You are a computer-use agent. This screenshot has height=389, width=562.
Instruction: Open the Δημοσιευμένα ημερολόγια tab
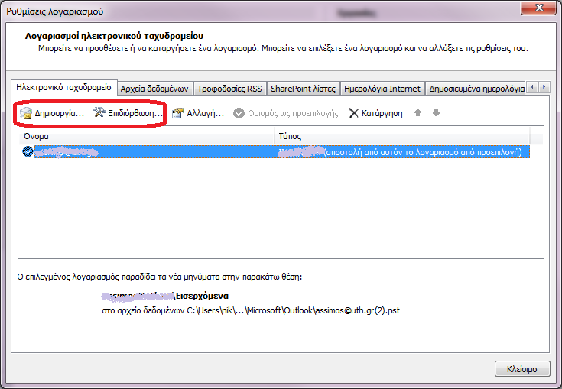pos(476,89)
